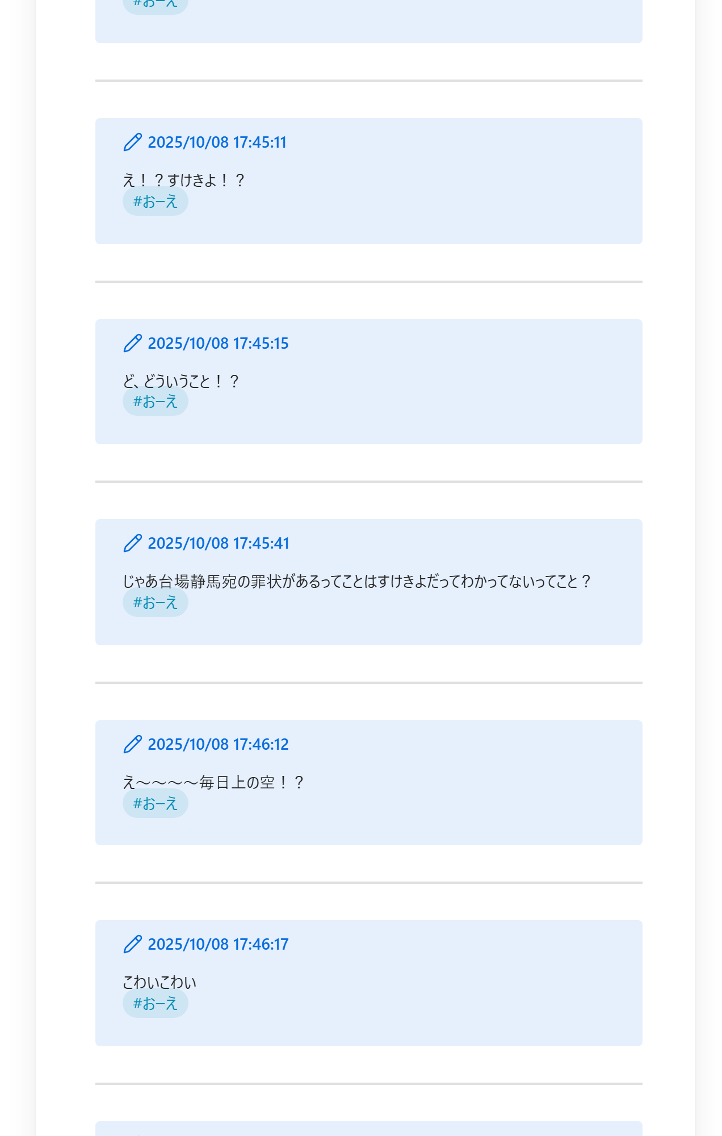Open the post dated 2025/10/08 17:45:41
722x1136 pixels.
219,543
